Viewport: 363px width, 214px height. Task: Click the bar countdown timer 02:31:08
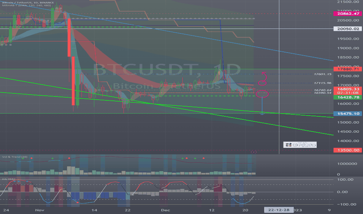coord(348,93)
